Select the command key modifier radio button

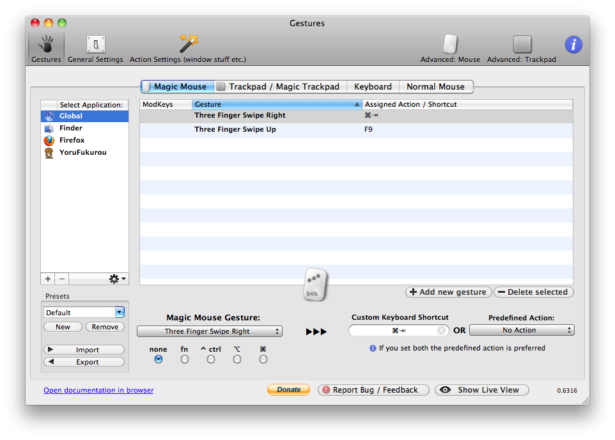(263, 359)
